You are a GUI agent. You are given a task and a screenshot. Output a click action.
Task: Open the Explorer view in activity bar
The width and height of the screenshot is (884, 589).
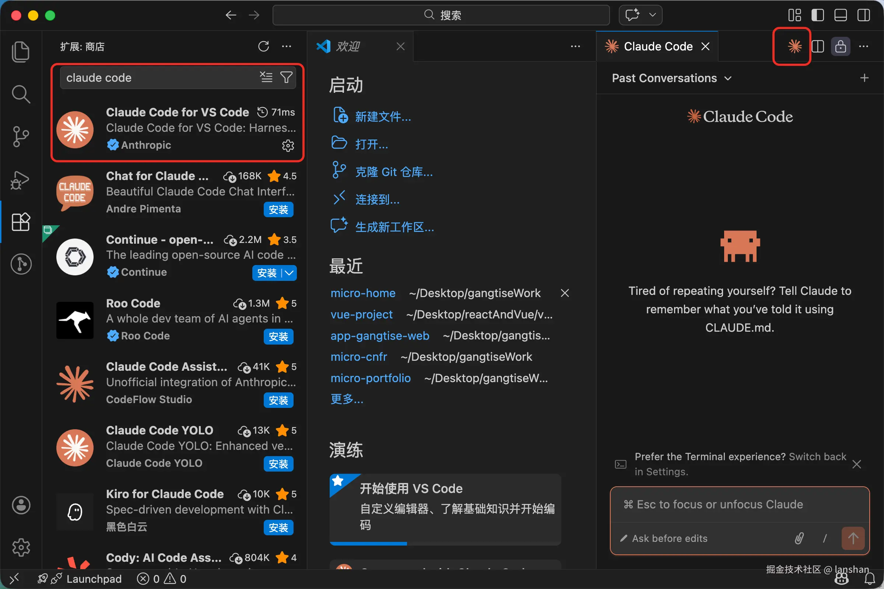[21, 52]
